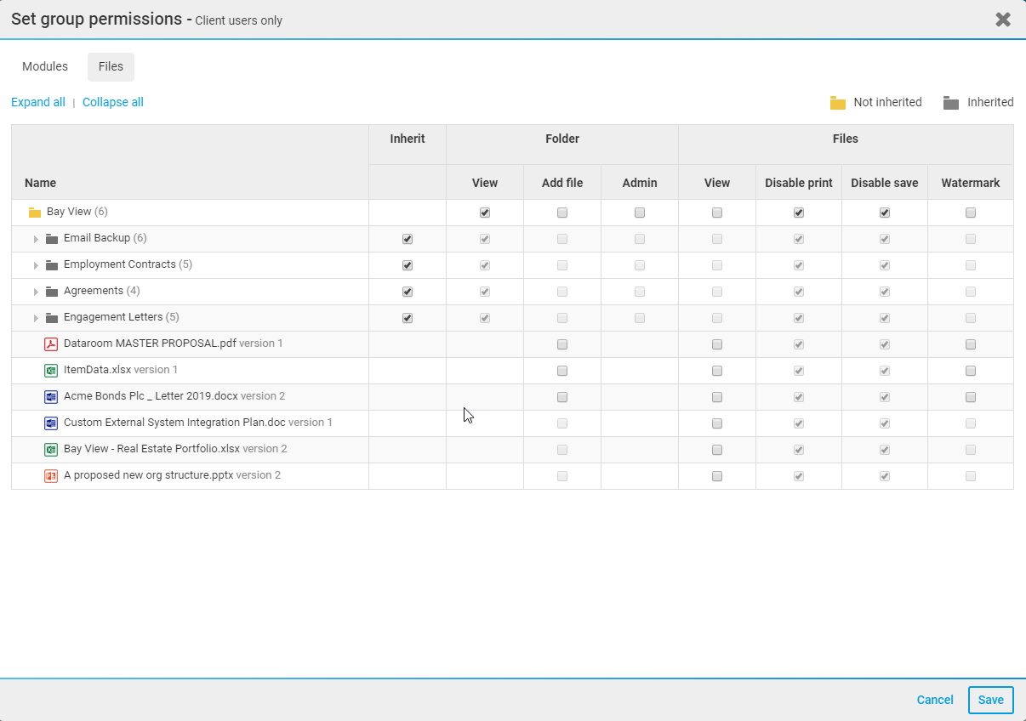Expand the Agreements folder tree arrow
This screenshot has height=721, width=1026.
coord(36,292)
